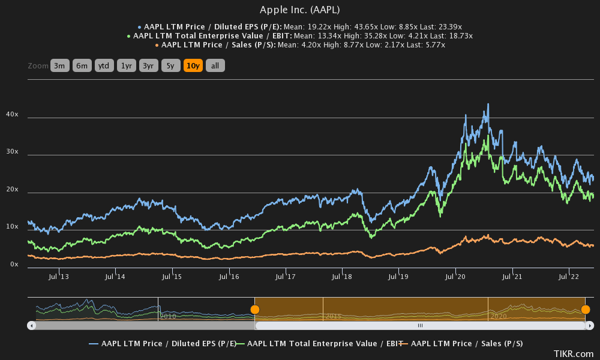The height and width of the screenshot is (360, 600).
Task: Click the right navigator range handle
Action: pos(586,310)
